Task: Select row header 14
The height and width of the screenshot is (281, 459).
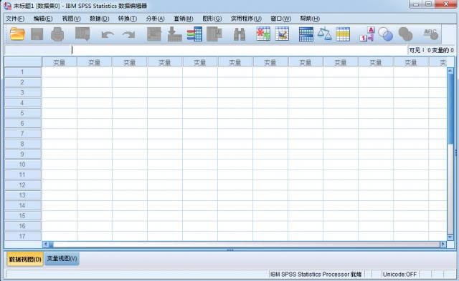Action: pos(23,206)
